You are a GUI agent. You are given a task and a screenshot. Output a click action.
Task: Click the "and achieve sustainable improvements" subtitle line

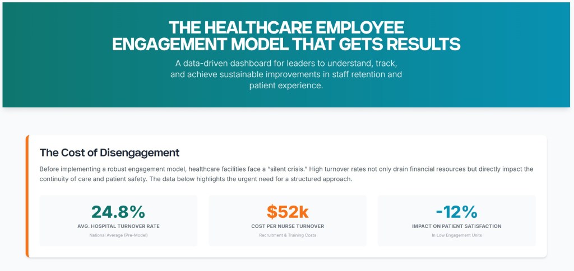286,74
